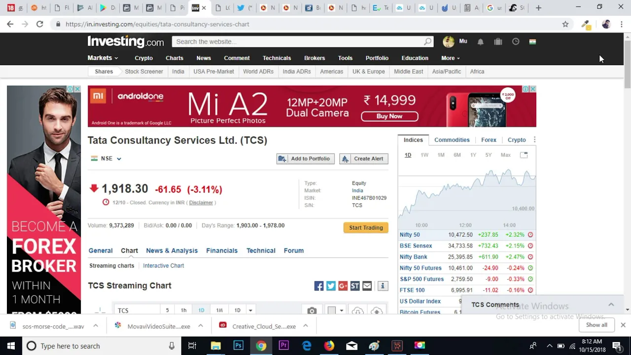This screenshot has height=355, width=631.
Task: Share chart on Facebook
Action: point(319,286)
